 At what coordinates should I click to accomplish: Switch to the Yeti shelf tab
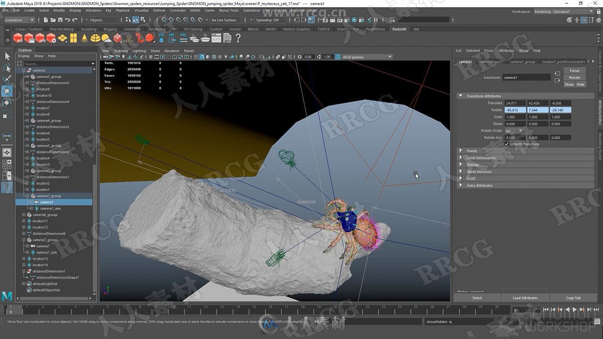click(416, 29)
